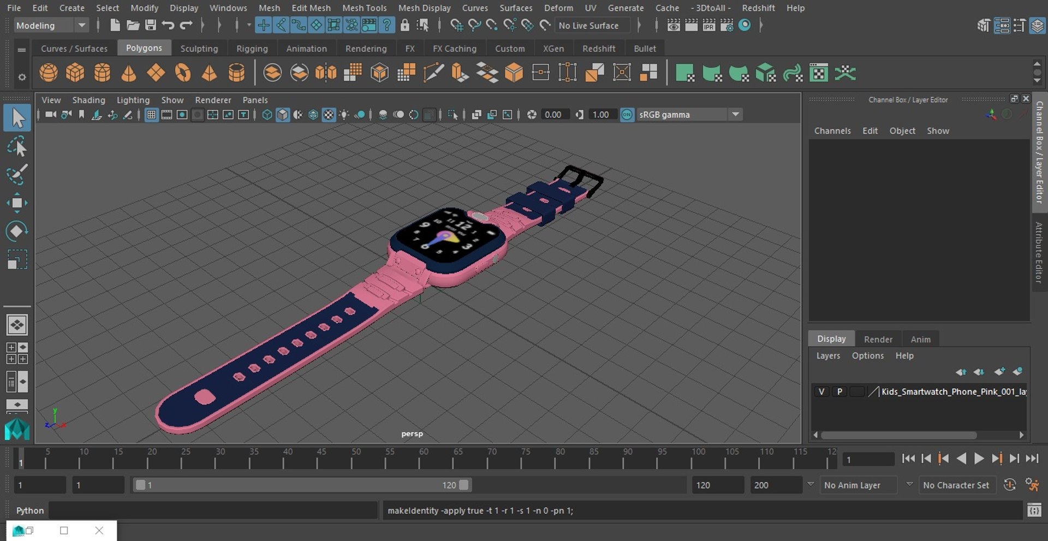Viewport: 1048px width, 541px height.
Task: Open the No Anim Layer dropdown
Action: [x=859, y=485]
